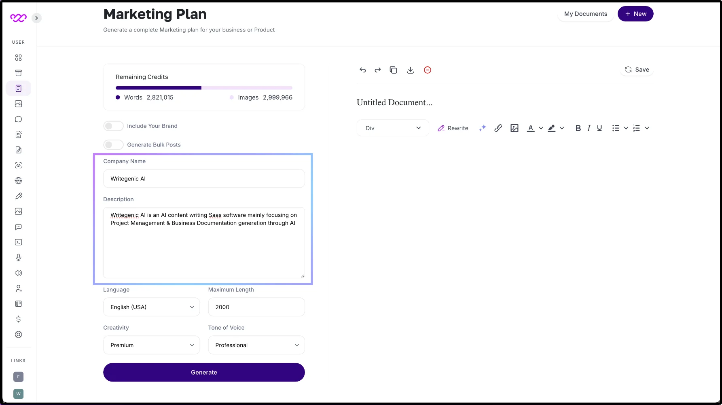This screenshot has height=405, width=722.
Task: Clear the document with the red minus icon
Action: pos(427,70)
